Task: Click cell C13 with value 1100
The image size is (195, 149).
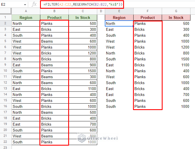Action: 83,89
